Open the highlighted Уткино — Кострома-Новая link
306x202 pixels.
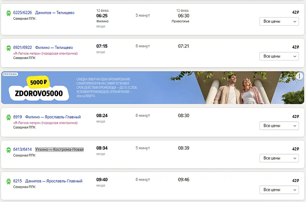pyautogui.click(x=59, y=150)
